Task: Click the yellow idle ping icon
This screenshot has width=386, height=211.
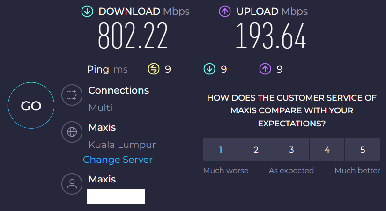Action: click(x=154, y=69)
